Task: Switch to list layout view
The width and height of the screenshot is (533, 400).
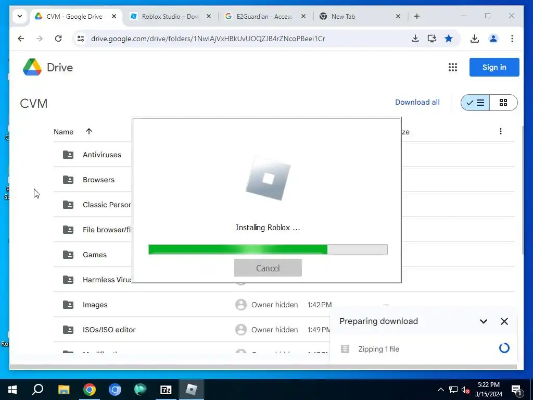Action: point(475,103)
